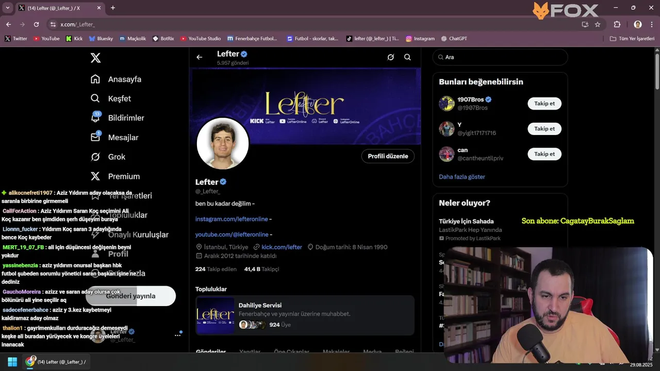
Task: Reload the page
Action: (36, 24)
